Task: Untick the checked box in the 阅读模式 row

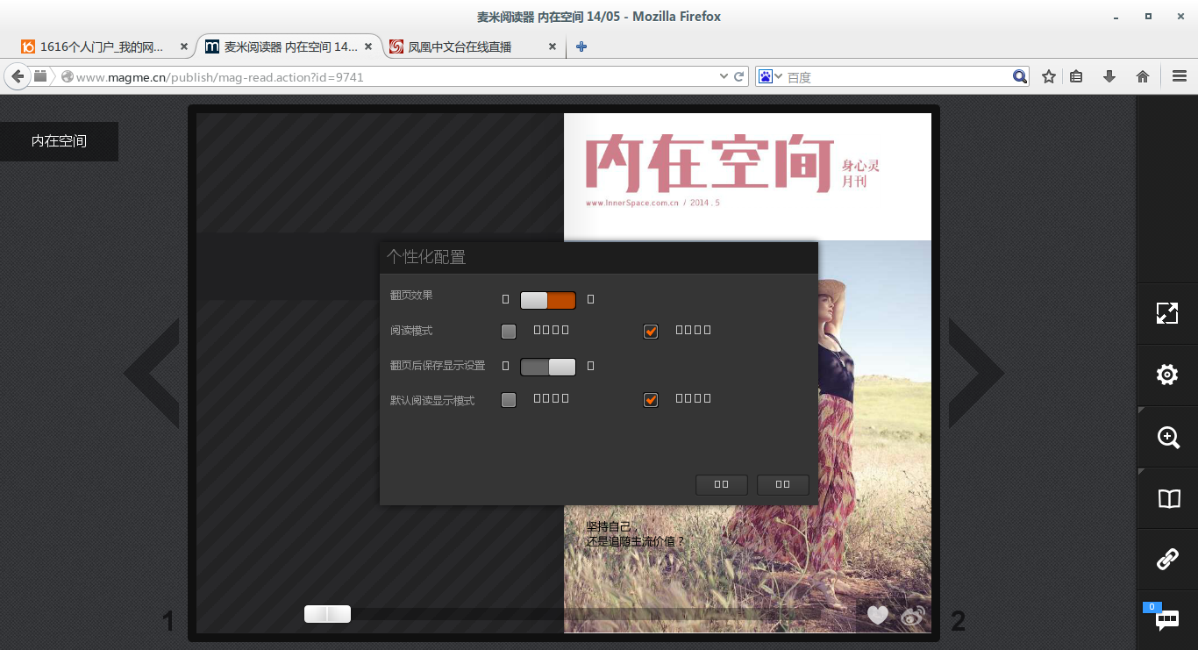Action: [x=651, y=332]
